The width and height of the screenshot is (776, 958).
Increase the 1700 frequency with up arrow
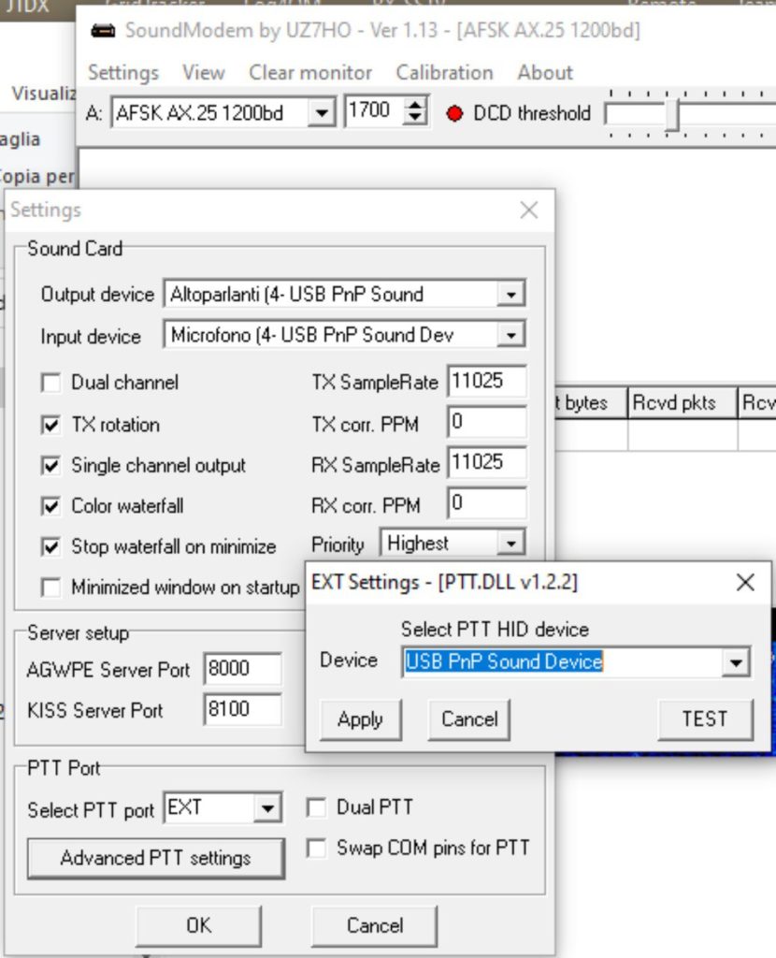(x=415, y=105)
